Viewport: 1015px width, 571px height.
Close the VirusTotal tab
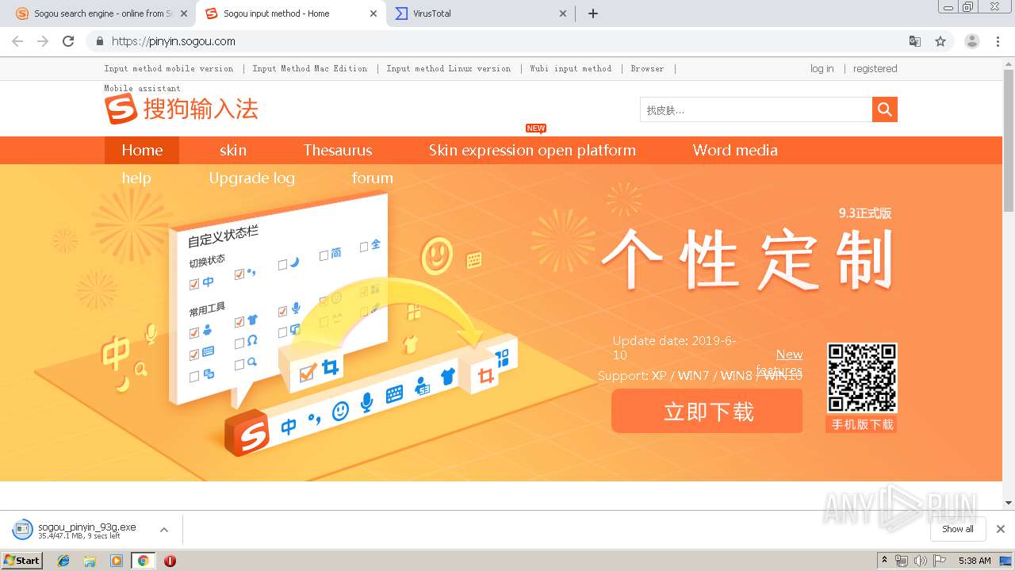[563, 13]
